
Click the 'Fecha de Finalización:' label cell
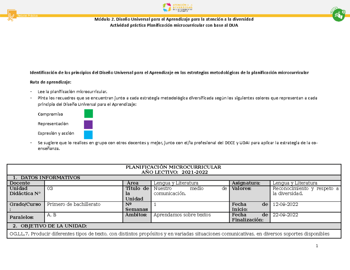click(250, 218)
